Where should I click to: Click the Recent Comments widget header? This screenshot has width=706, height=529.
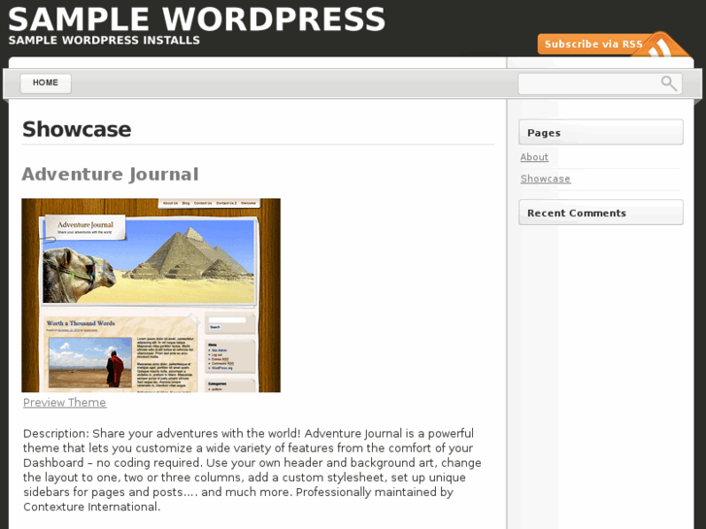(x=601, y=213)
